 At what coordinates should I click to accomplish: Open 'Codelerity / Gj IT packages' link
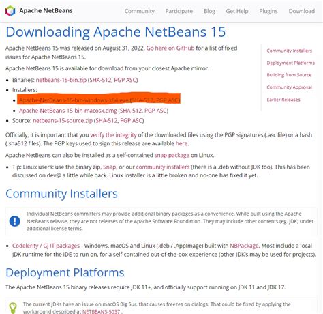click(x=46, y=246)
